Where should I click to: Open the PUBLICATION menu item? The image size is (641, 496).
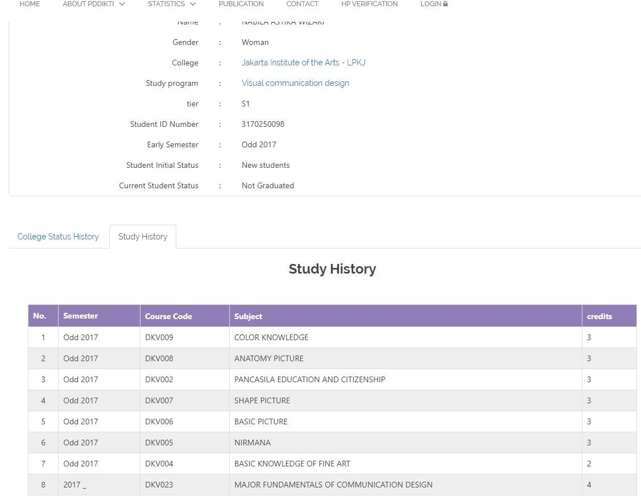pyautogui.click(x=241, y=4)
